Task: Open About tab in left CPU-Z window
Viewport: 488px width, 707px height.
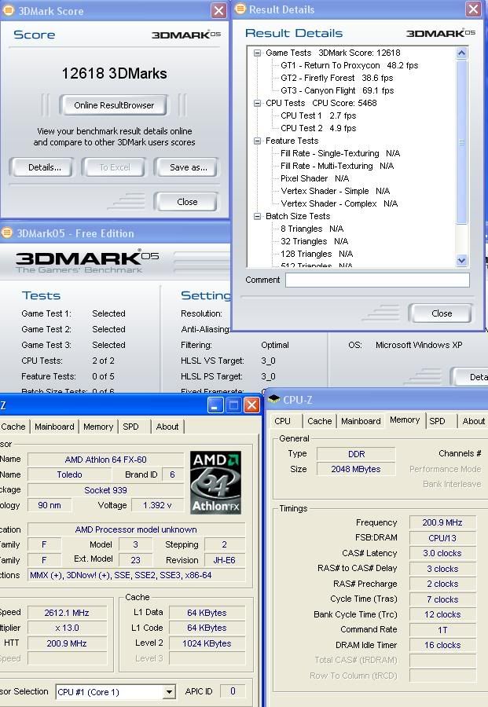Action: pyautogui.click(x=167, y=427)
